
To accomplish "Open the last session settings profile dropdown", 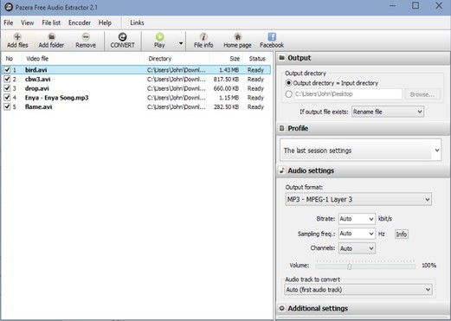I will [x=360, y=151].
